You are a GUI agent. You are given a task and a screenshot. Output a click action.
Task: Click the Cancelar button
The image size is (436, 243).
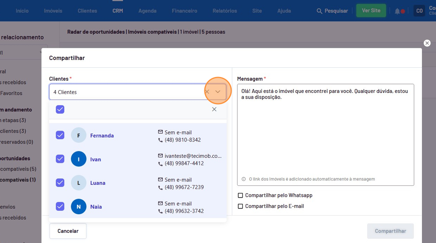(x=68, y=231)
